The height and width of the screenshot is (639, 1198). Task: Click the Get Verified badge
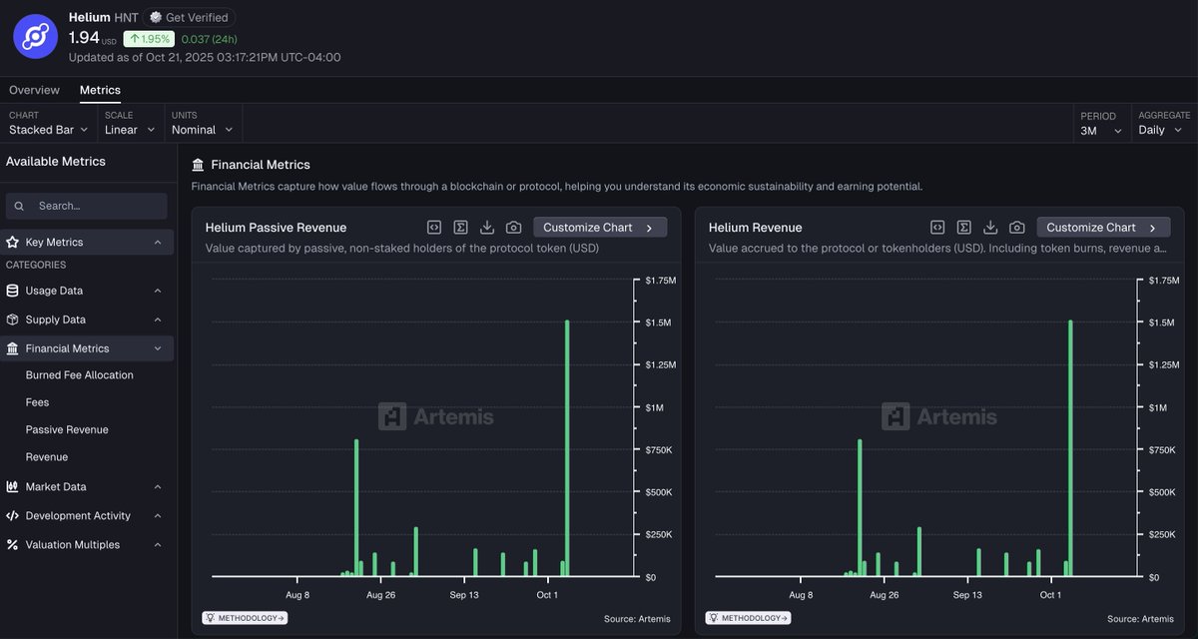coord(190,17)
